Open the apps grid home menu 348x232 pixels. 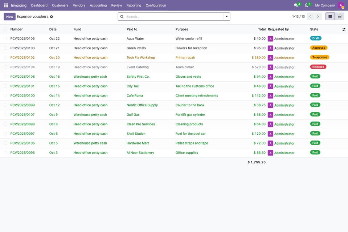6,5
